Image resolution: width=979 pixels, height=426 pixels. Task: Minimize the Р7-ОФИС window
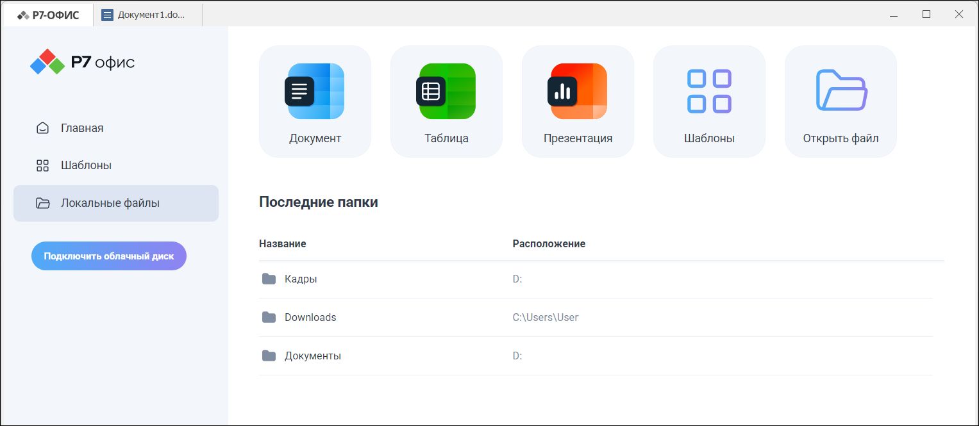pyautogui.click(x=893, y=14)
